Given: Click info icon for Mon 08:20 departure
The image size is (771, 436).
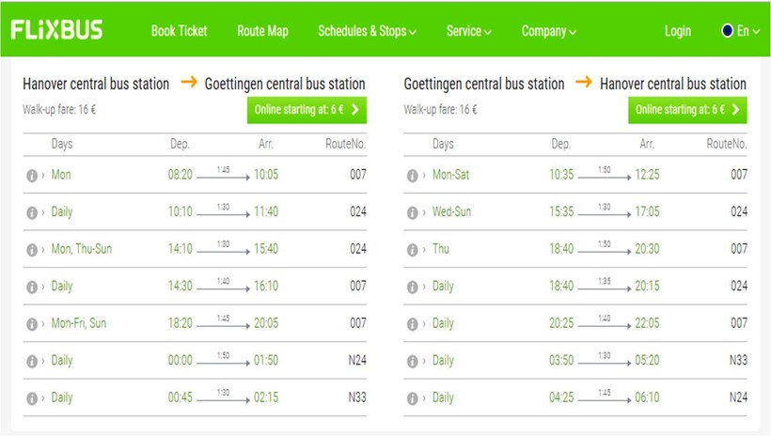Looking at the screenshot, I should pos(32,175).
